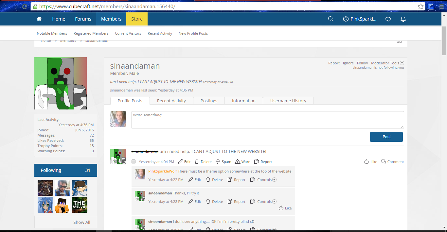This screenshot has width=447, height=232.
Task: Open the blue-haired anime followed-user avatar
Action: (x=45, y=205)
